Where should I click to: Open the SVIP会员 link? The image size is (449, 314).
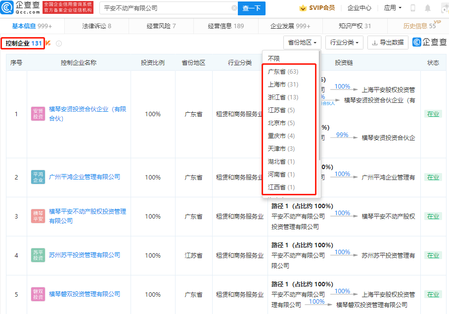tap(322, 8)
